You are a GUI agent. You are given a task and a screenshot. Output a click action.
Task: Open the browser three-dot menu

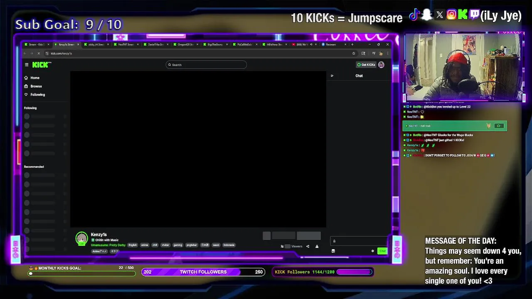[x=387, y=53]
